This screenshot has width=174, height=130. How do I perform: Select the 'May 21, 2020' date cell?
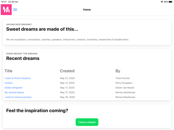pos(67,78)
